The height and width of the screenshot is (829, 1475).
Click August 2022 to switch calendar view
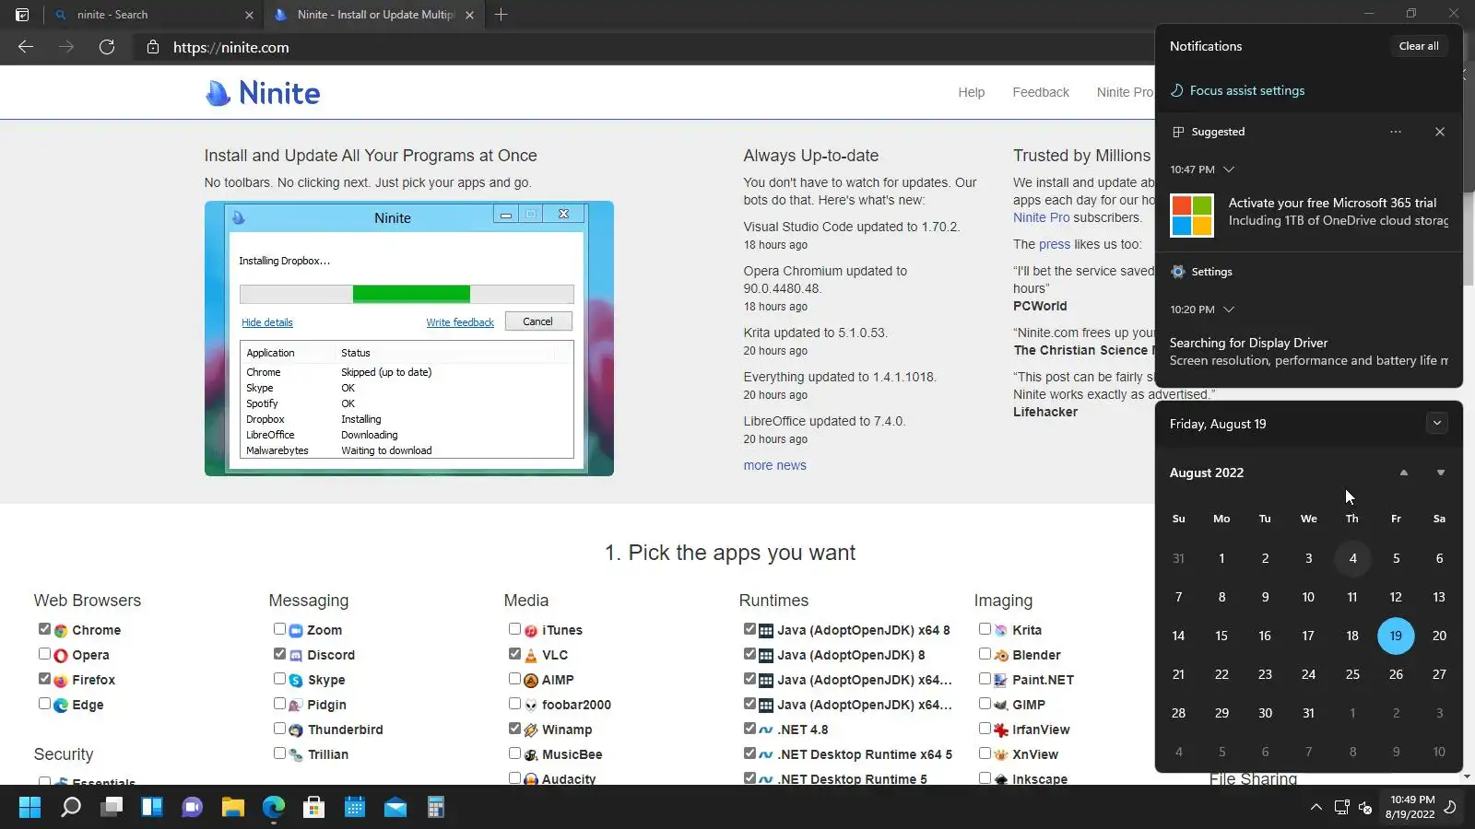1207,473
